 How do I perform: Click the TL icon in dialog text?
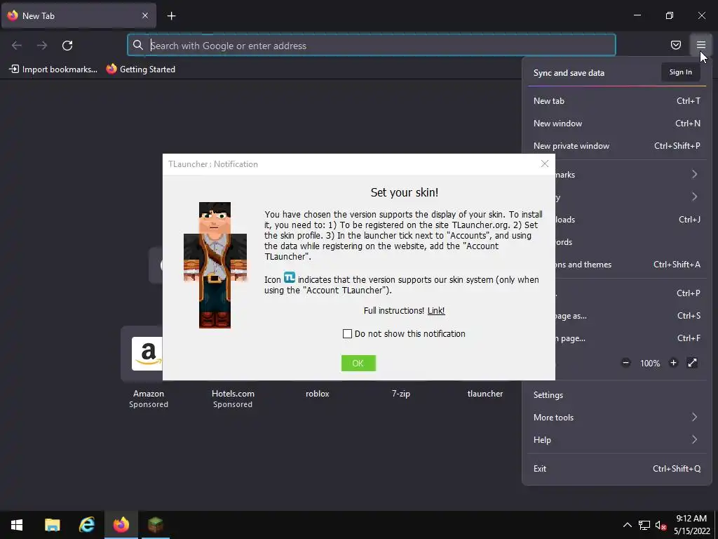[290, 277]
